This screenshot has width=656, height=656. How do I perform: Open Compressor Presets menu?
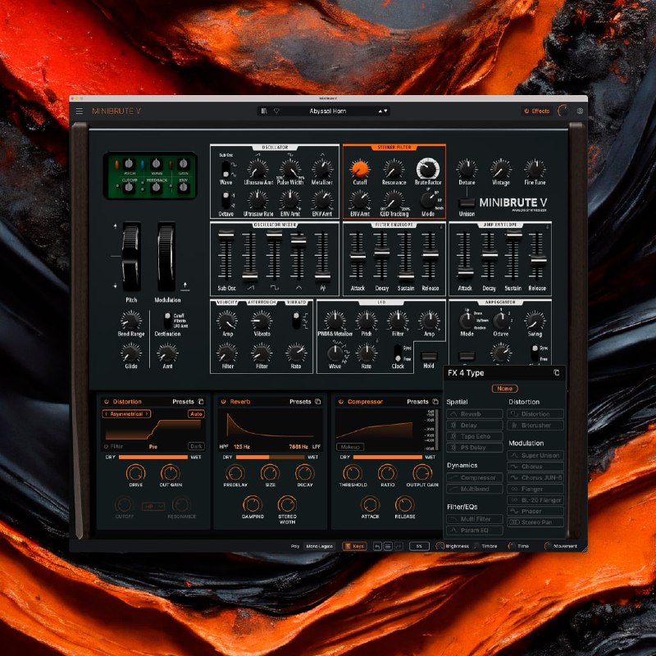click(x=417, y=401)
